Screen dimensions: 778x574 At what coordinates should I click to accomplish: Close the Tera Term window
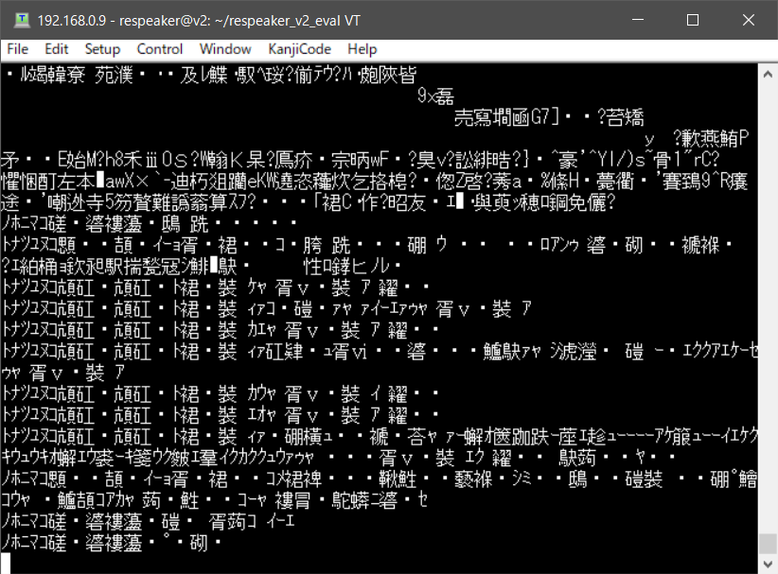click(749, 20)
